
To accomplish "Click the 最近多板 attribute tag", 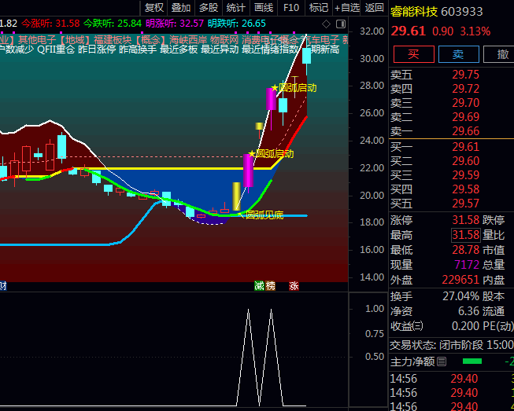I will coord(179,50).
